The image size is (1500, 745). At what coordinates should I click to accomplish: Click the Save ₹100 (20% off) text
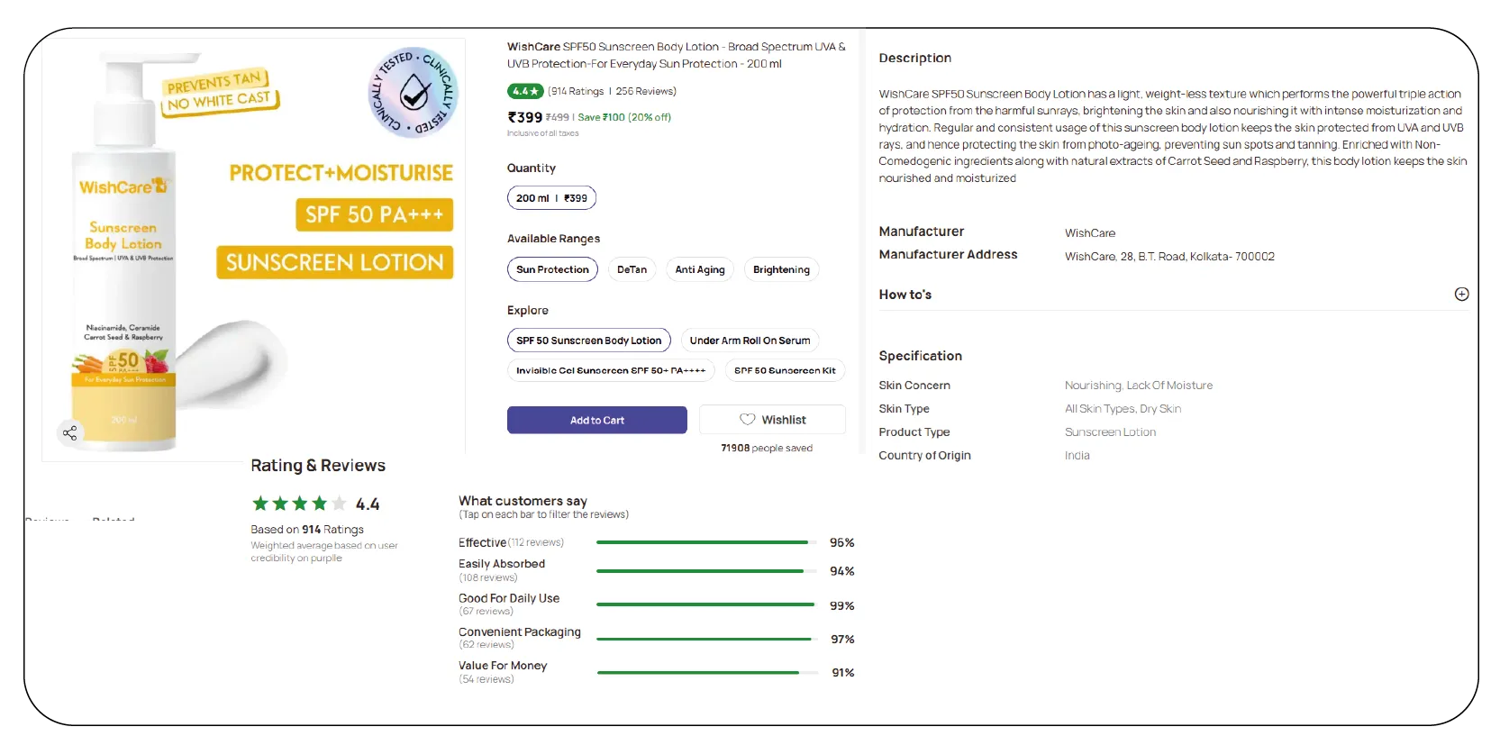coord(624,117)
